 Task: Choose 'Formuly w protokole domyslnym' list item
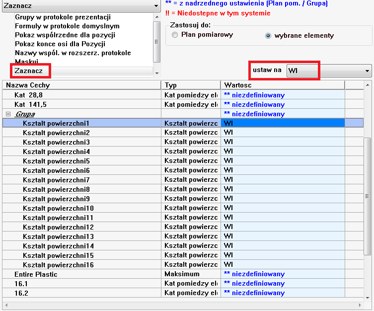(x=67, y=26)
